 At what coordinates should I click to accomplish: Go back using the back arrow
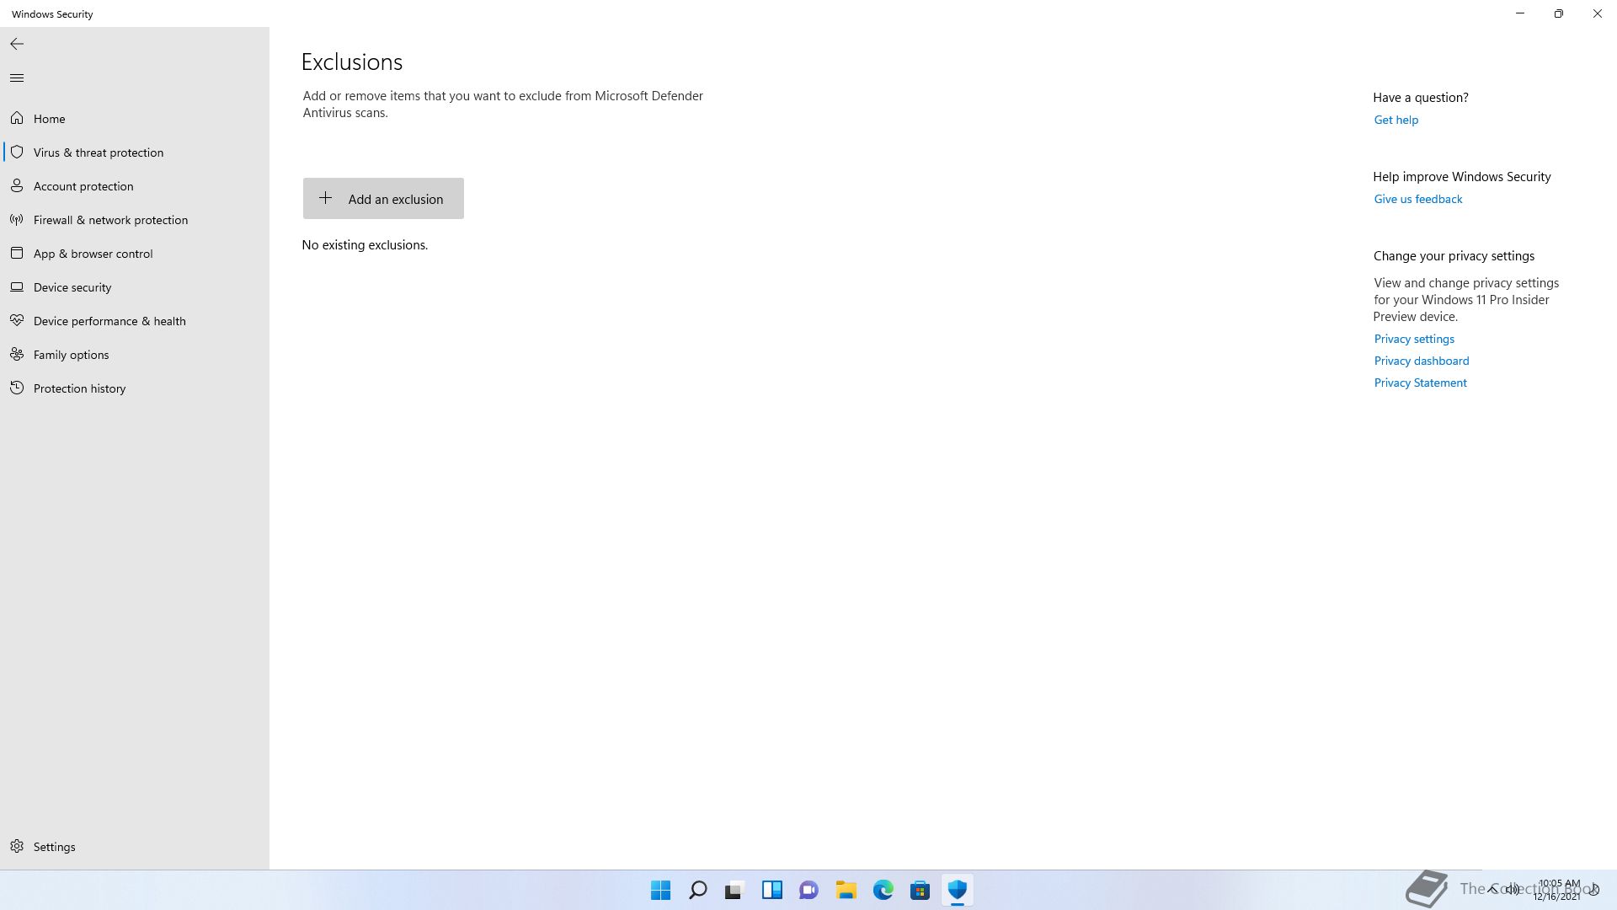17,44
